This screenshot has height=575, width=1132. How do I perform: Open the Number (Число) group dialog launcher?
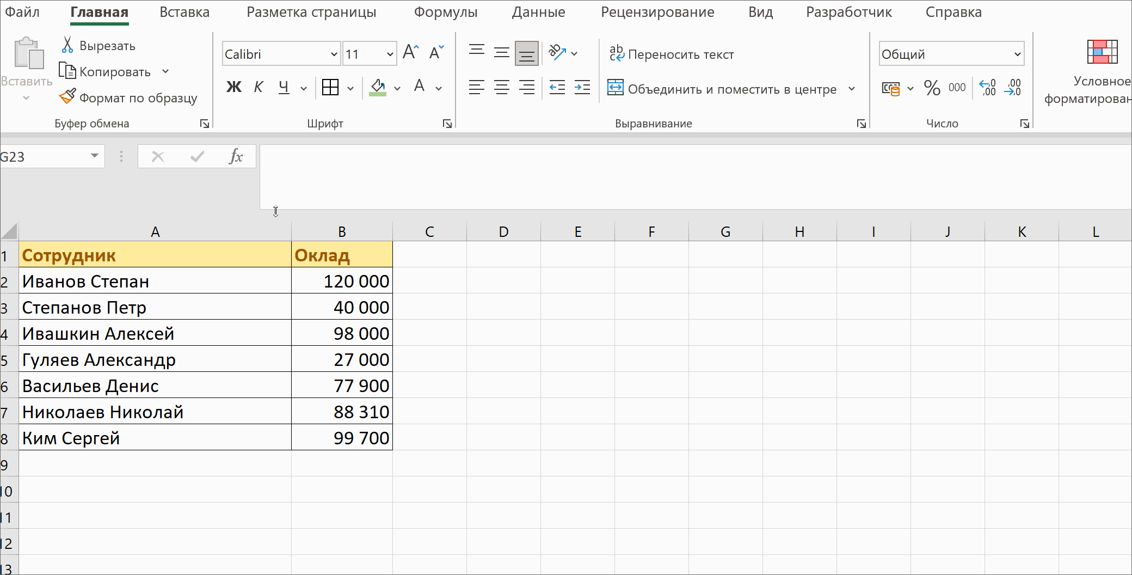tap(1025, 124)
